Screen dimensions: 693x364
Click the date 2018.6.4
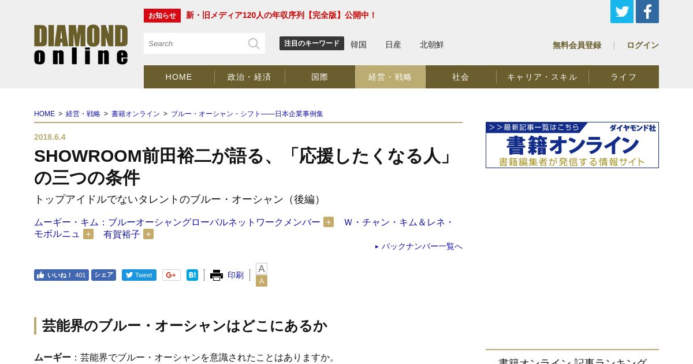pyautogui.click(x=50, y=137)
